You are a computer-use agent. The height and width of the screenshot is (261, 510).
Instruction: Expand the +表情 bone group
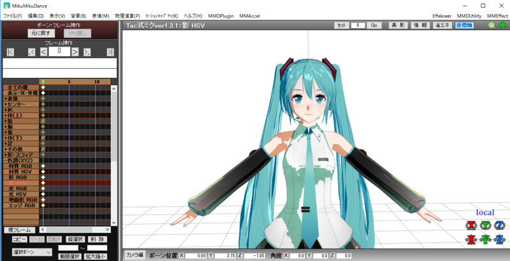(21, 99)
